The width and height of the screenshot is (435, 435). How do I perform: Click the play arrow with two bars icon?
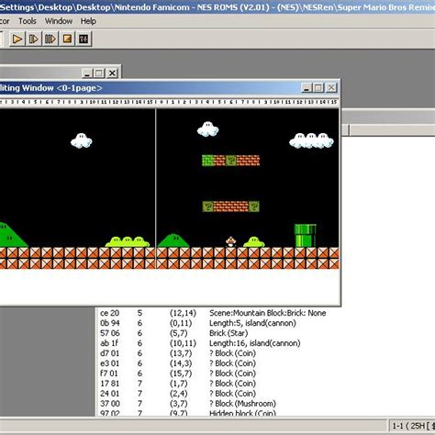(50, 39)
